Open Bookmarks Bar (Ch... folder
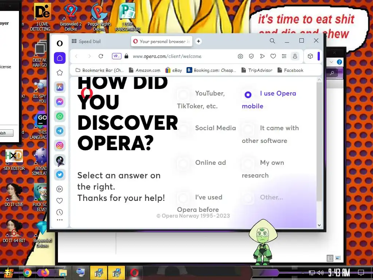The width and height of the screenshot is (373, 280). click(x=100, y=70)
